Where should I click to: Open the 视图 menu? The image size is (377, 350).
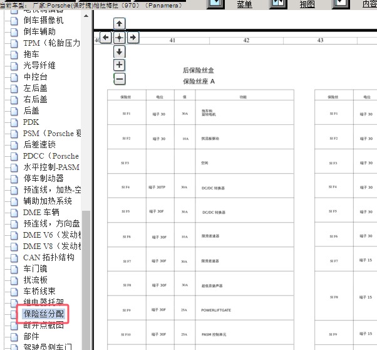coord(307,4)
